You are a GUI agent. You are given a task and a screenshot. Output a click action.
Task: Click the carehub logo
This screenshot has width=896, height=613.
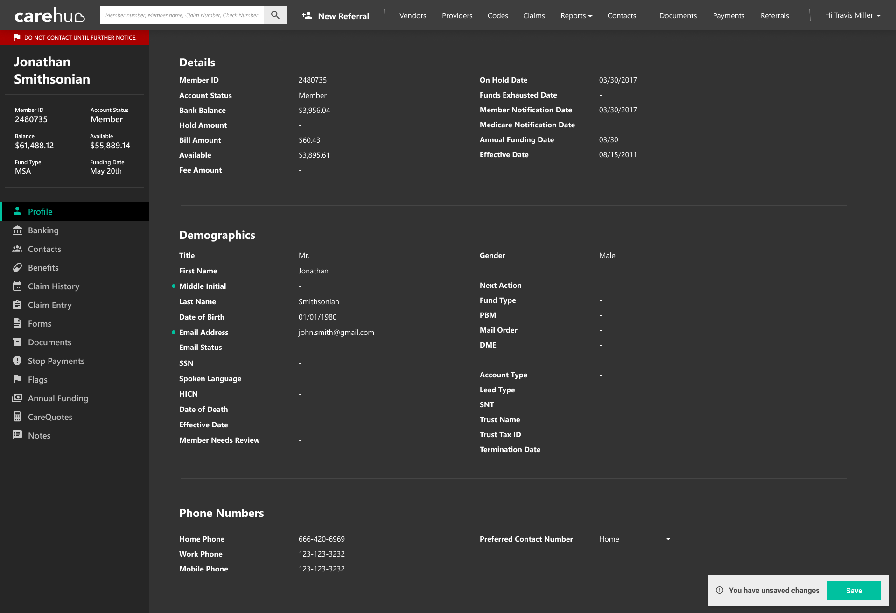click(x=49, y=15)
